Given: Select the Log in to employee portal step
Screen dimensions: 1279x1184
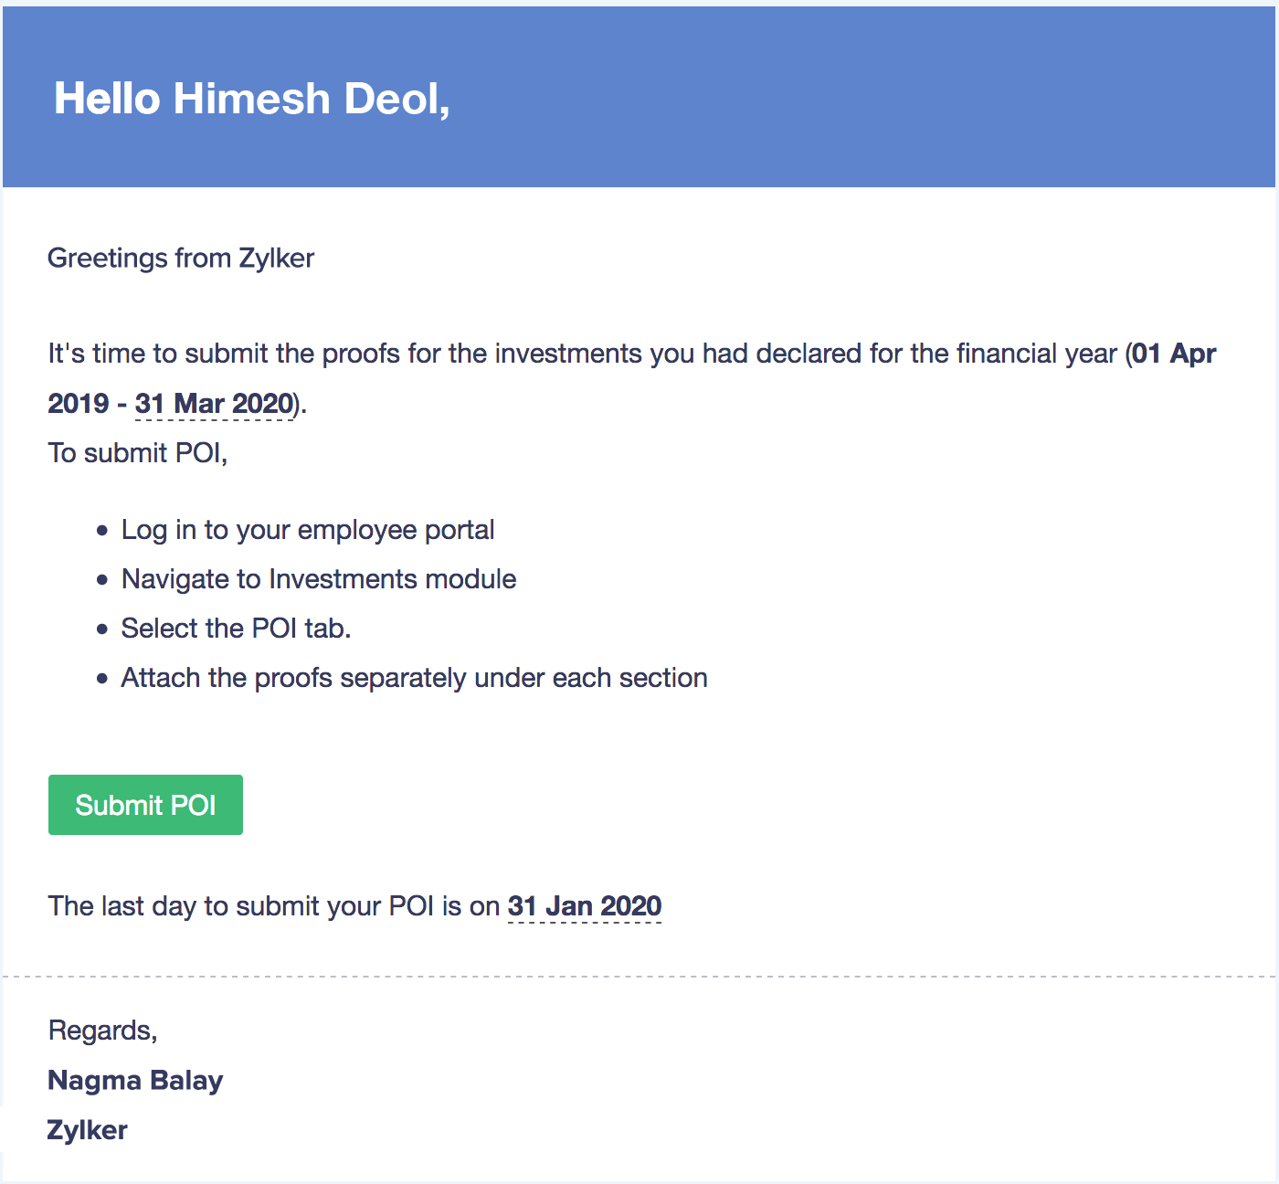Looking at the screenshot, I should pyautogui.click(x=308, y=530).
